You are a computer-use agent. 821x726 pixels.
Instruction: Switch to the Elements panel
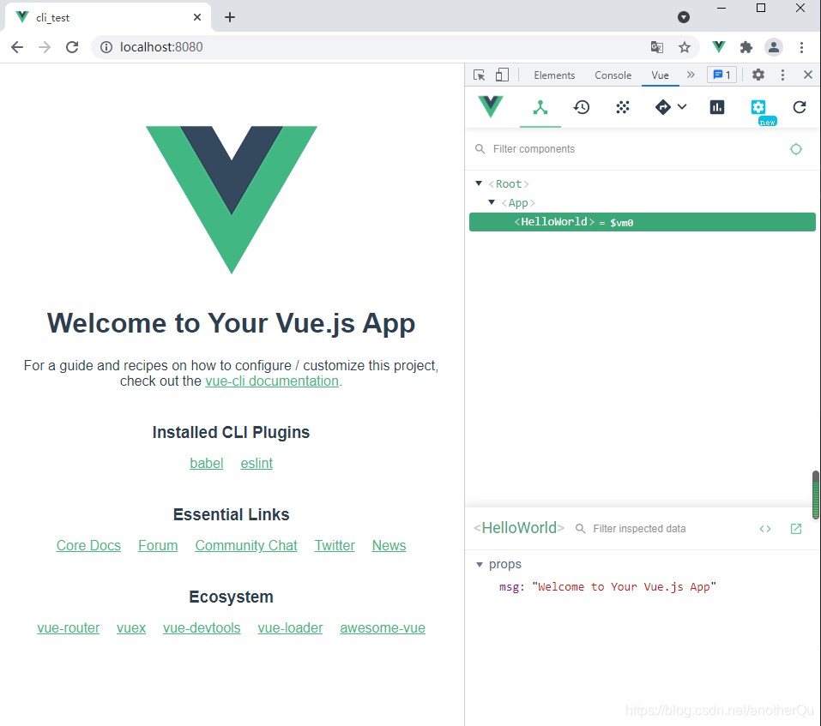pyautogui.click(x=554, y=75)
